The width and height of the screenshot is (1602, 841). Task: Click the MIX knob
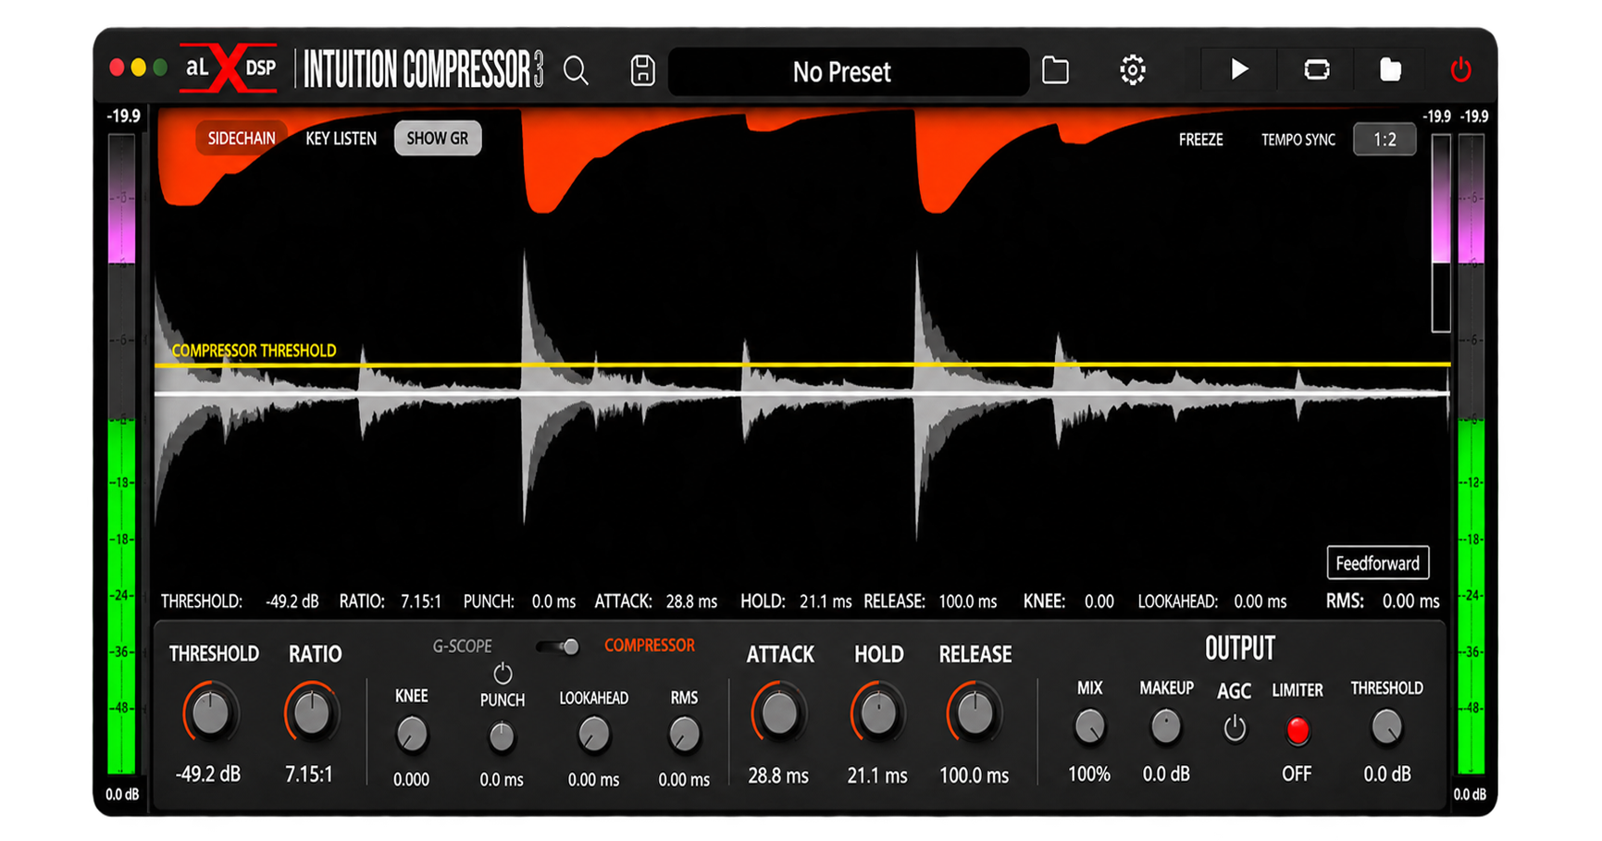pos(1089,727)
